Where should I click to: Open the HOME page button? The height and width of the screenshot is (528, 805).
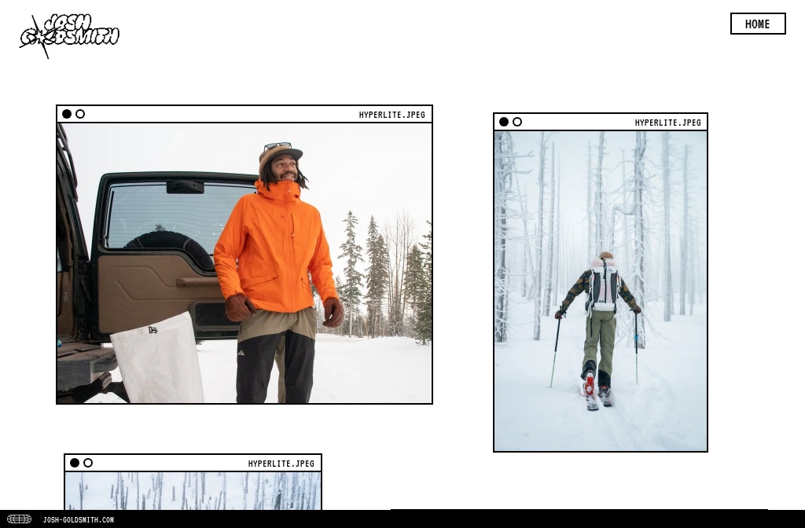pos(757,24)
